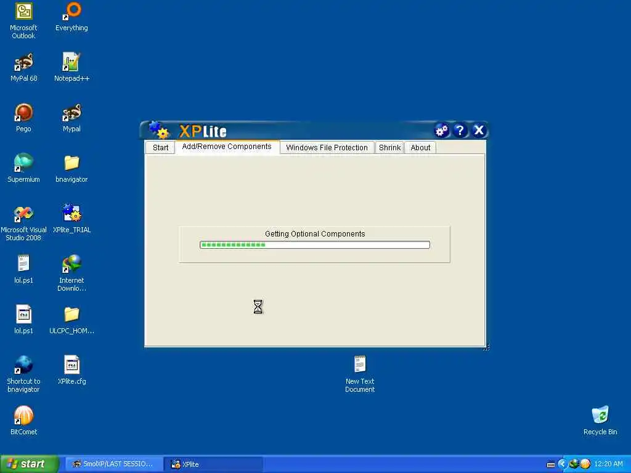Select the New Text Document icon

[360, 374]
